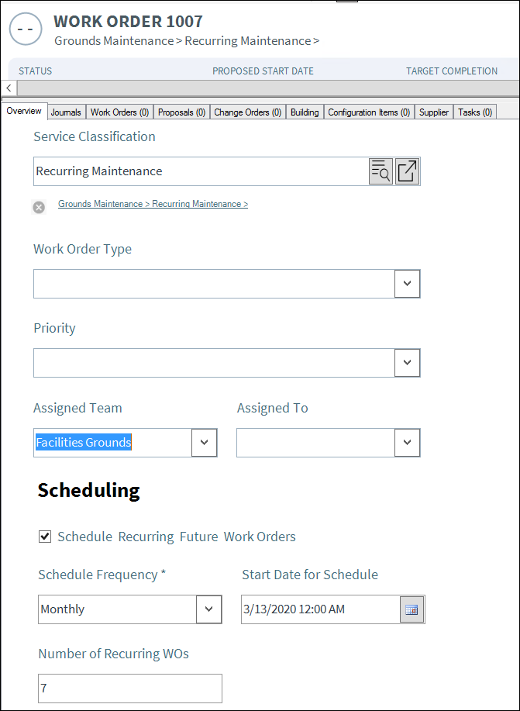Go to the Supplier tab
Viewport: 520px width, 711px height.
pyautogui.click(x=434, y=112)
